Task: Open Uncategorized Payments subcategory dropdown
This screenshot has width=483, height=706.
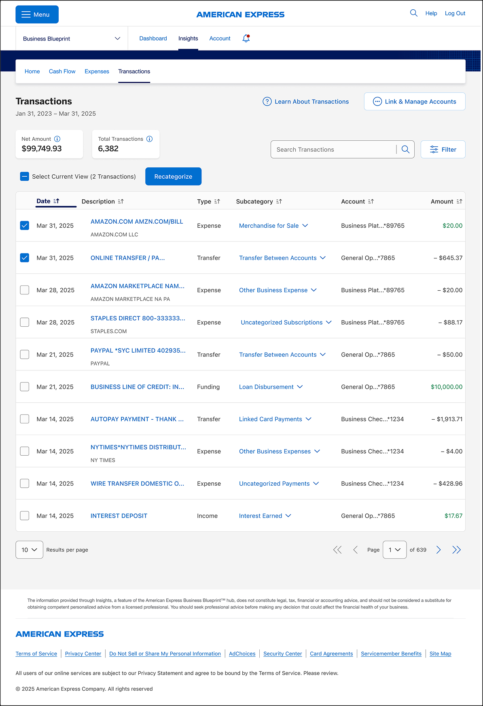Action: click(279, 483)
